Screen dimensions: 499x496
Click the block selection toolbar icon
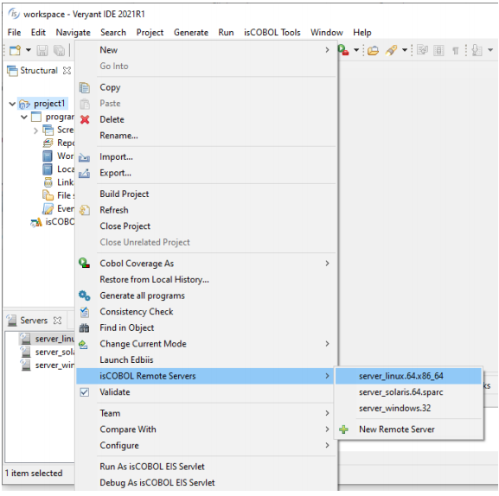[438, 50]
